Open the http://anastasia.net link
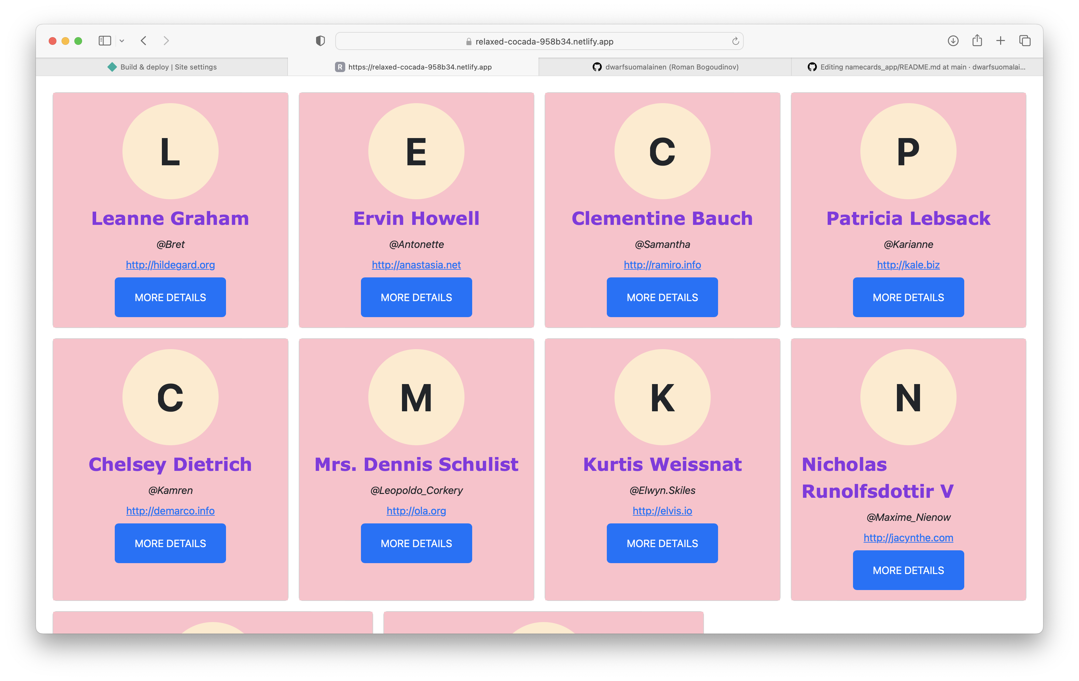The height and width of the screenshot is (681, 1079). pos(416,265)
